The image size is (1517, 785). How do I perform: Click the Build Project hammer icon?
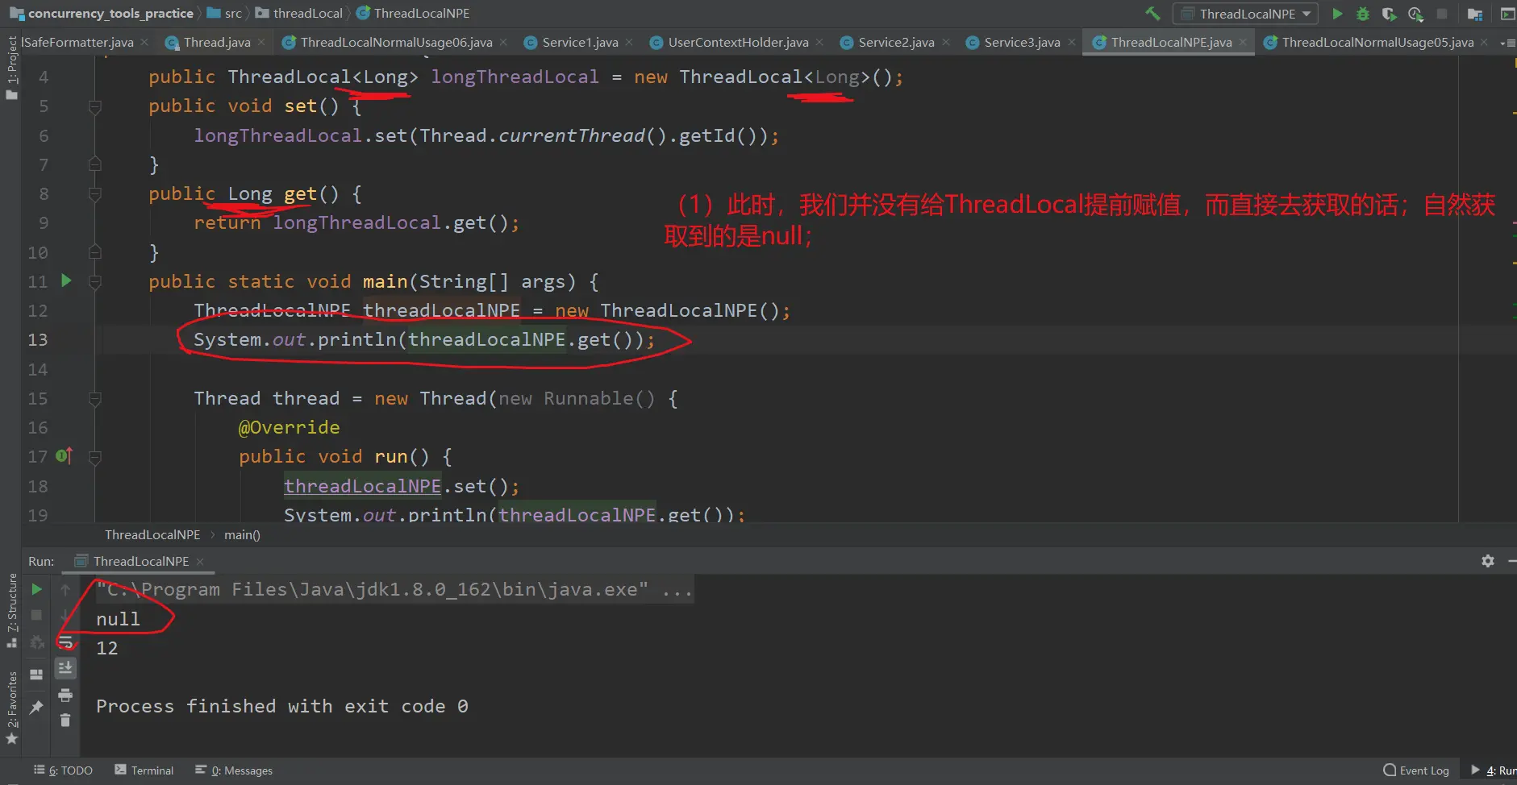1152,14
